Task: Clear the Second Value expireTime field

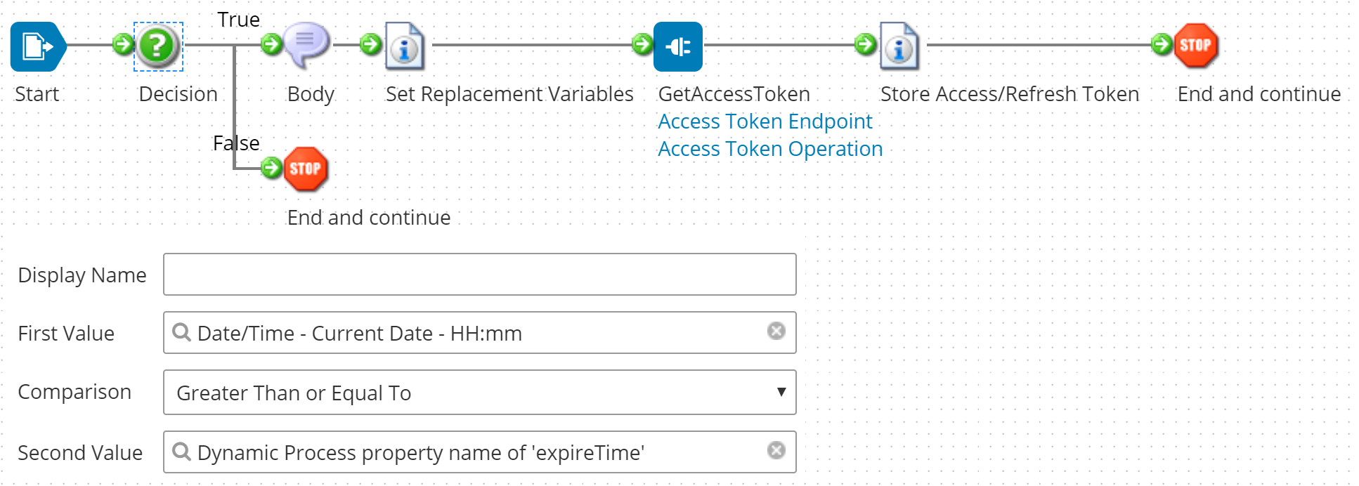Action: click(x=776, y=450)
